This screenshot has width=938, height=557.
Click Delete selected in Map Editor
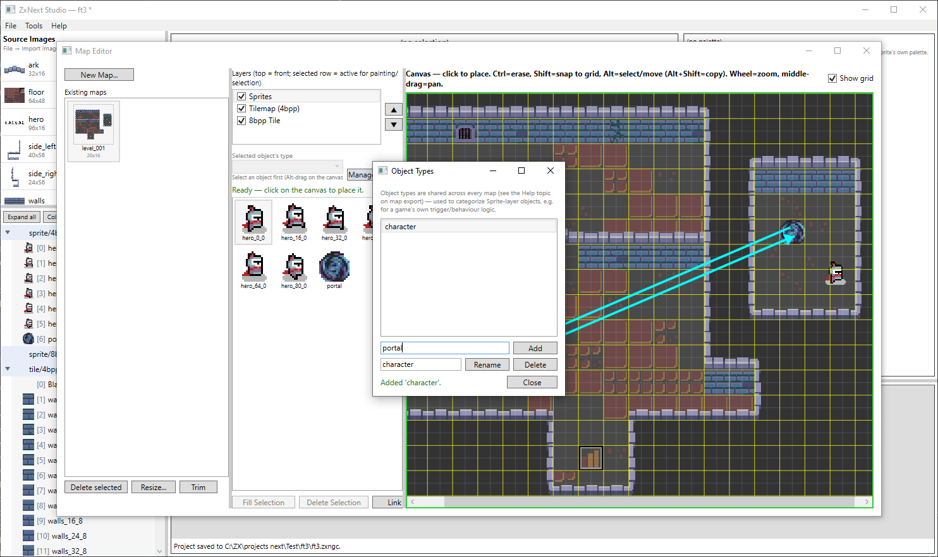tap(96, 488)
